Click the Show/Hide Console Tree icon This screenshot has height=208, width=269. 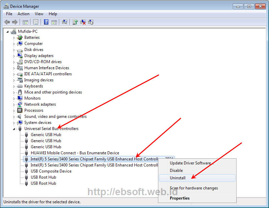pyautogui.click(x=25, y=22)
